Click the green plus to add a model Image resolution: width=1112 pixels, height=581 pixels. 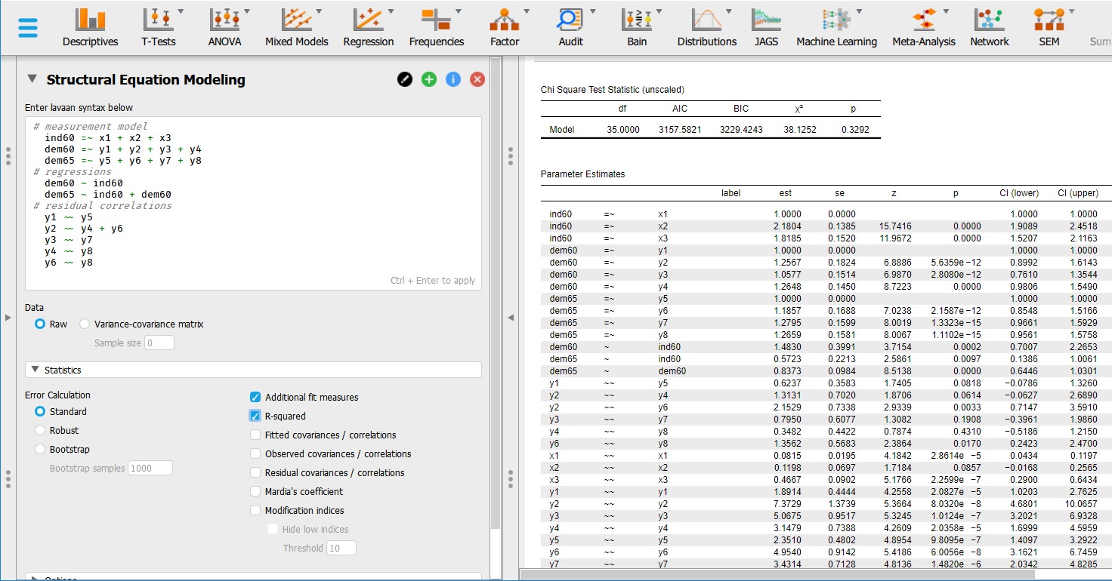[x=428, y=78]
